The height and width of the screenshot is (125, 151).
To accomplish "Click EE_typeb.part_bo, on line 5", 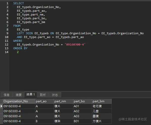I will click(32, 18).
